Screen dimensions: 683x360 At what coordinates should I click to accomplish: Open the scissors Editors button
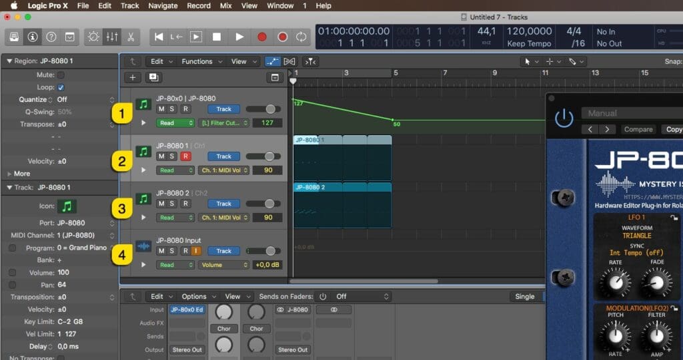tap(130, 37)
